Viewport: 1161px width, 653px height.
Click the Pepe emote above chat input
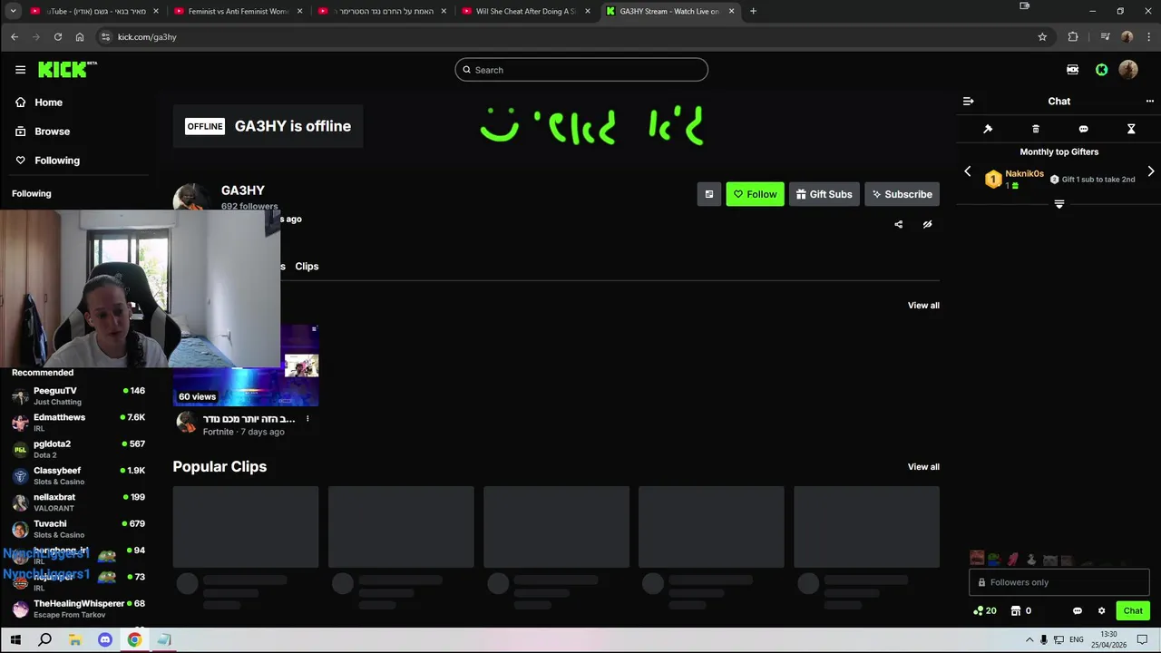994,559
